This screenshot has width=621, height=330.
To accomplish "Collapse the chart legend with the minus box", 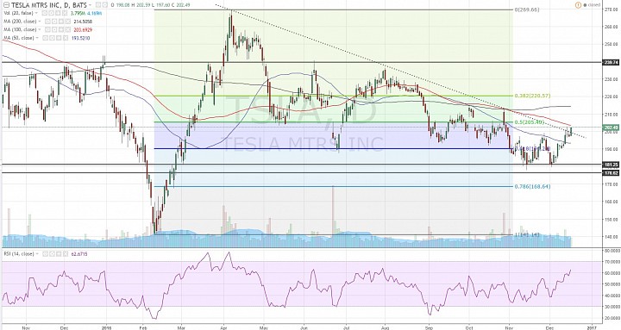I will (6, 5).
